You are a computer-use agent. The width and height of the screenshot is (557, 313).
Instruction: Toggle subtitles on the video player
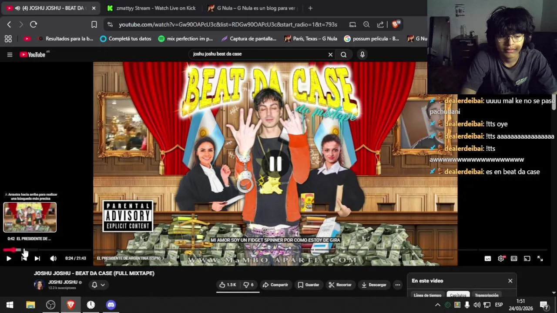pyautogui.click(x=488, y=258)
